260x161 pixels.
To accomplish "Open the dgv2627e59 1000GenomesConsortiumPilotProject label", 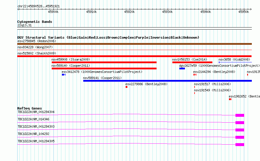I will click(219, 66).
